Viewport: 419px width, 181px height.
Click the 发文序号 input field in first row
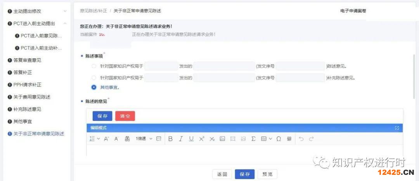[300, 66]
